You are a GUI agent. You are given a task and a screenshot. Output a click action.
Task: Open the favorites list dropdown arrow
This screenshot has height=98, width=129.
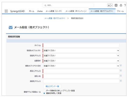click(112, 5)
